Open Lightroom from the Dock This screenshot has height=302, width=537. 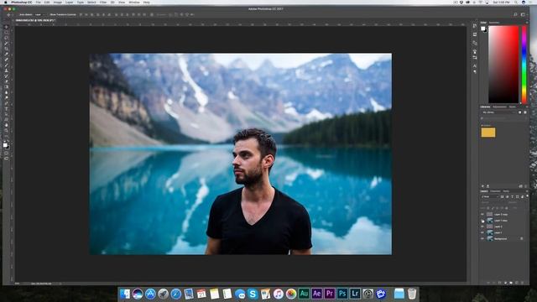pyautogui.click(x=355, y=294)
